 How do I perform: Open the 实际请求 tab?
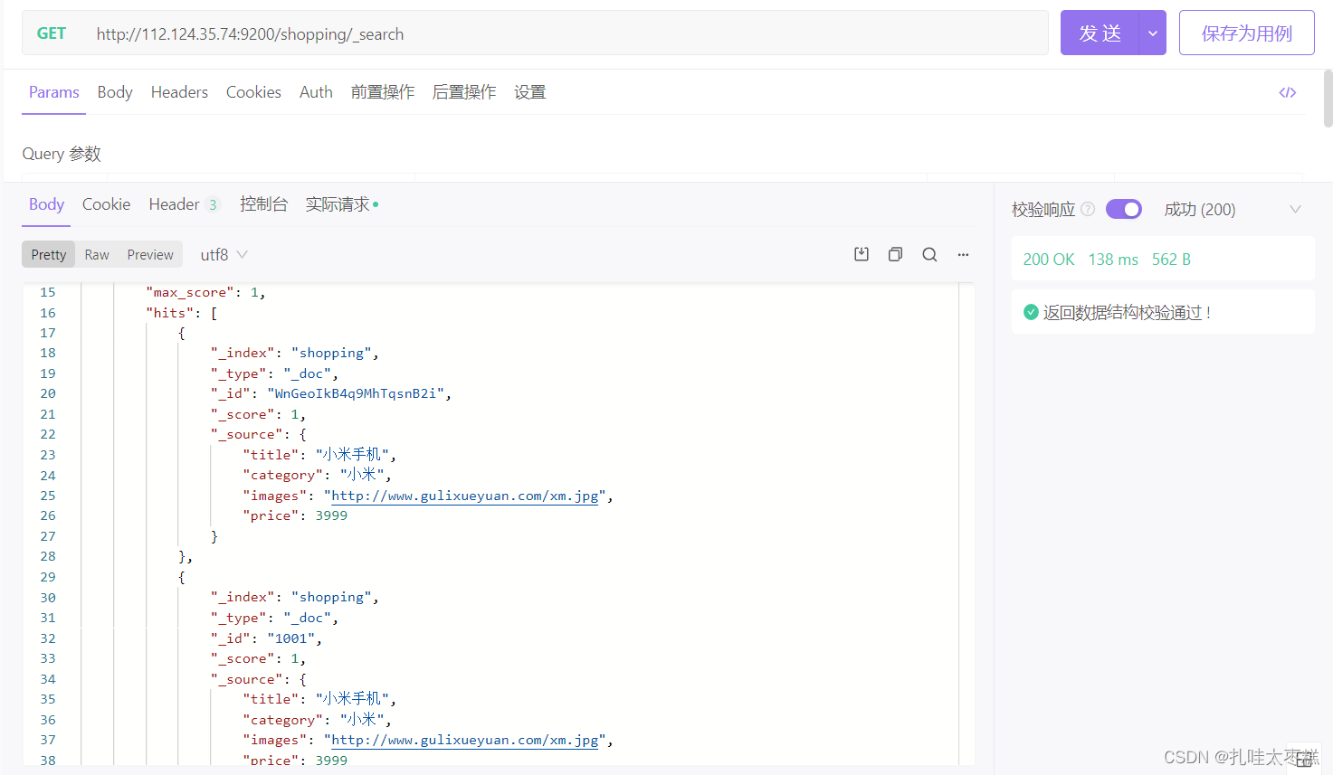tap(341, 204)
